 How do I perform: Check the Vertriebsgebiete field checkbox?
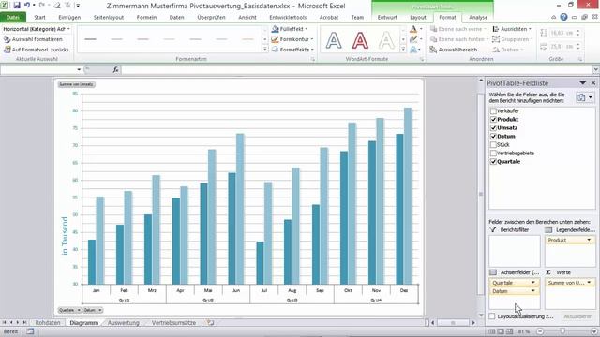[493, 154]
